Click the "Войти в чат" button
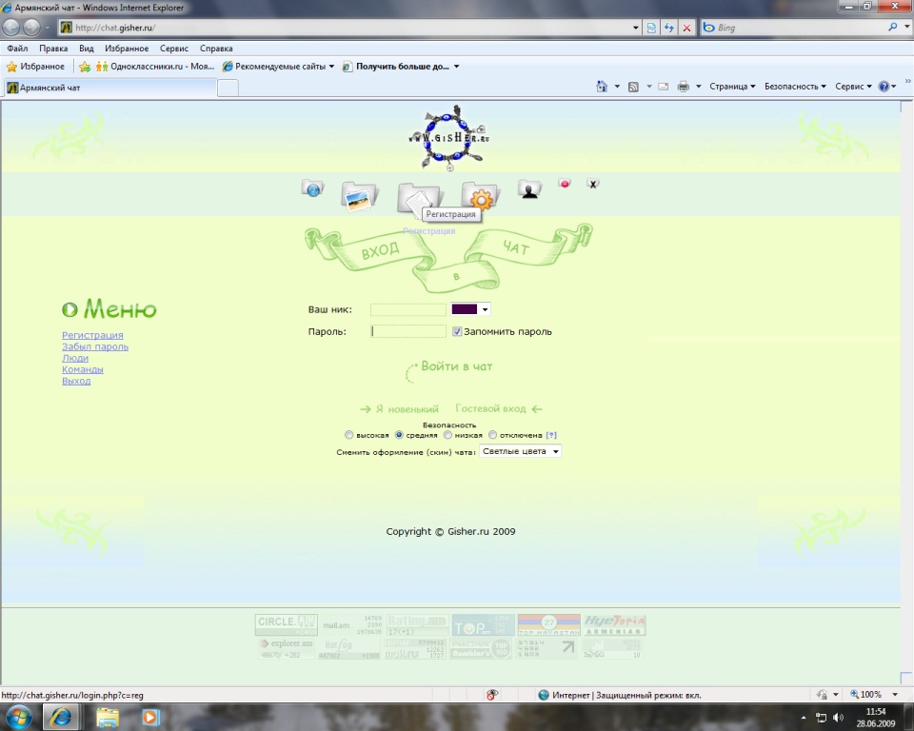This screenshot has height=731, width=914. tap(456, 366)
